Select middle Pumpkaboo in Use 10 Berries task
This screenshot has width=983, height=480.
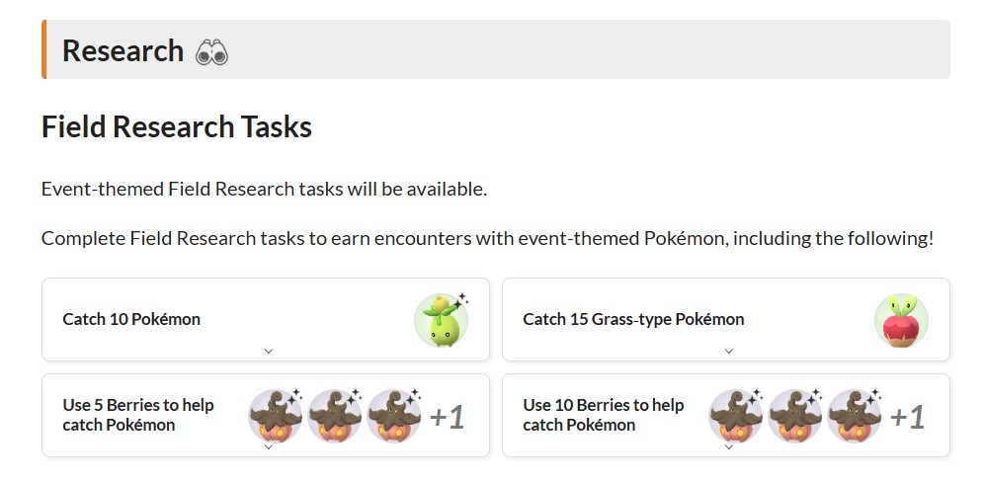click(x=795, y=416)
